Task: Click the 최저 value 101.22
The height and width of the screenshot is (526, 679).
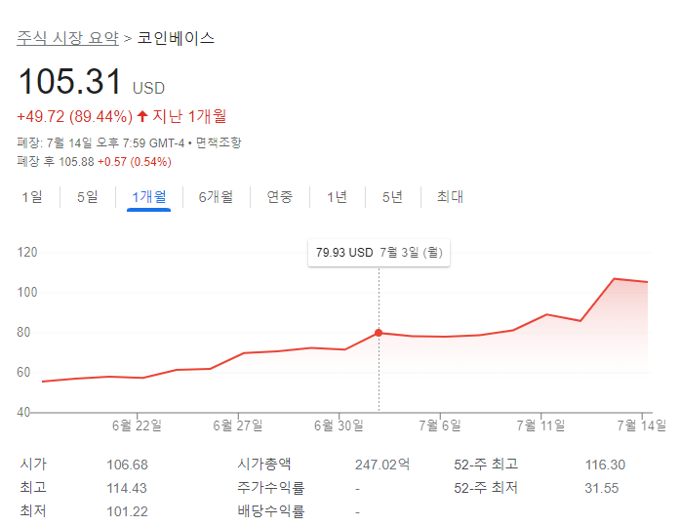Action: [x=127, y=511]
